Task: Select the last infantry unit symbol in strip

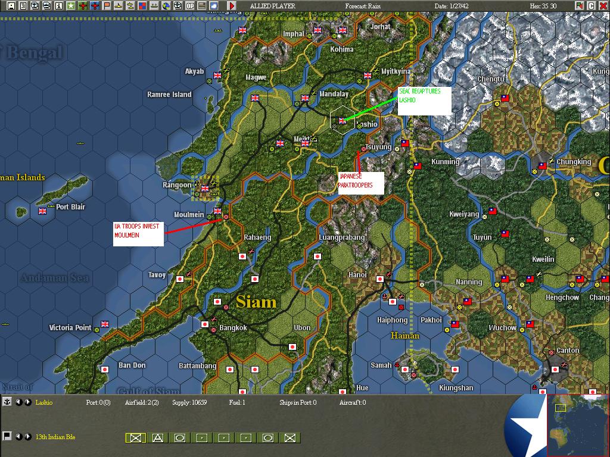Action: pyautogui.click(x=290, y=438)
